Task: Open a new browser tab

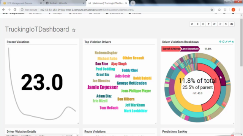Action: 133,3
